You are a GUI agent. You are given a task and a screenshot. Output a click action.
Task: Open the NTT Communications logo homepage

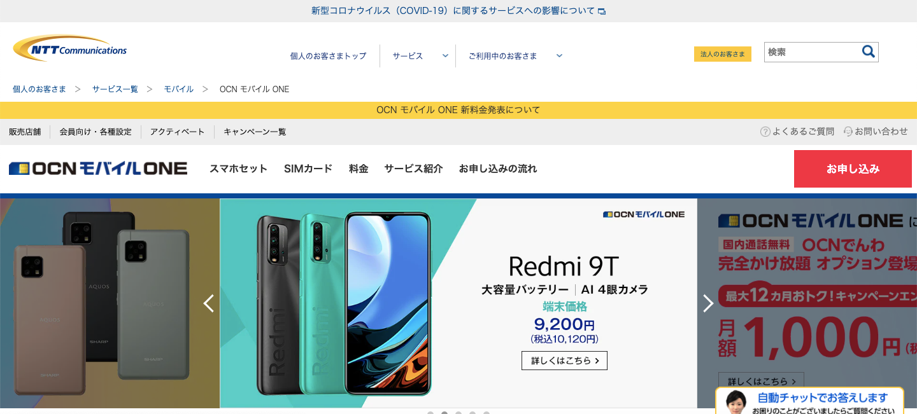pos(70,48)
